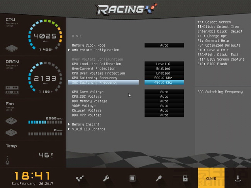This screenshot has height=188, width=251.
Task: Expand AMD Pstate Configuration submenu
Action: 95,50
